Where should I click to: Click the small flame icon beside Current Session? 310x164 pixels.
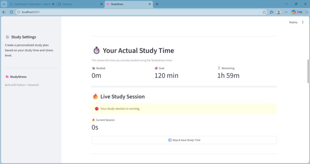click(93, 120)
